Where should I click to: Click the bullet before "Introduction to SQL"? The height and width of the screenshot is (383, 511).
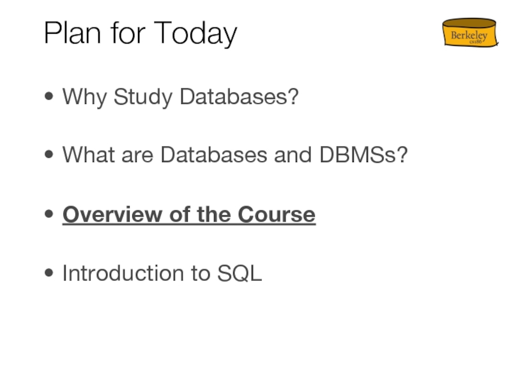(x=50, y=274)
